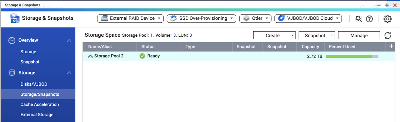Collapse the Storage Pool 2 row
400x122 pixels.
pyautogui.click(x=90, y=56)
